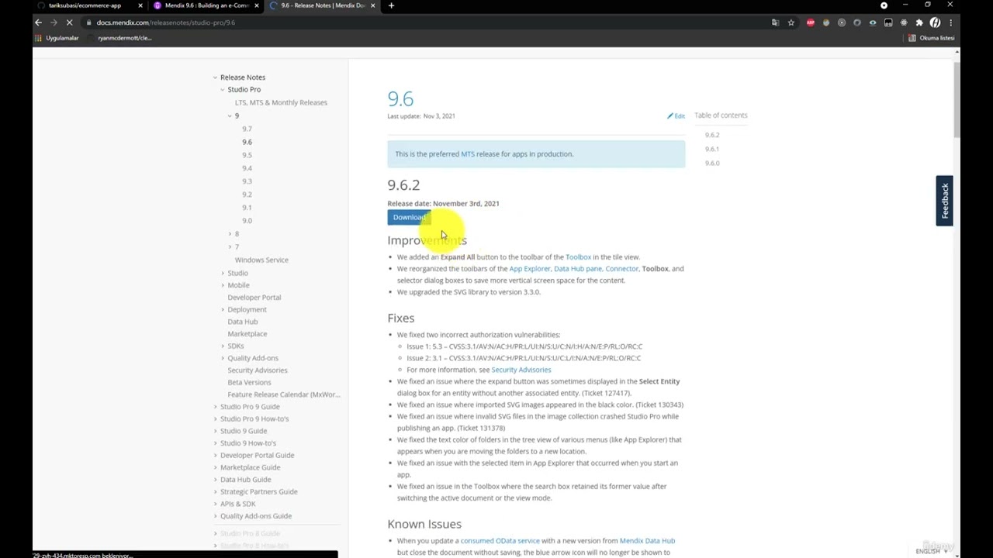
Task: Open the Extensions puzzle piece menu
Action: [919, 22]
